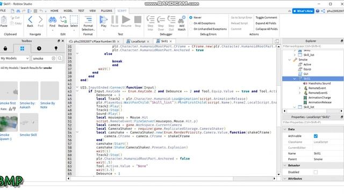Click the Step Out debugger icon

[171, 20]
